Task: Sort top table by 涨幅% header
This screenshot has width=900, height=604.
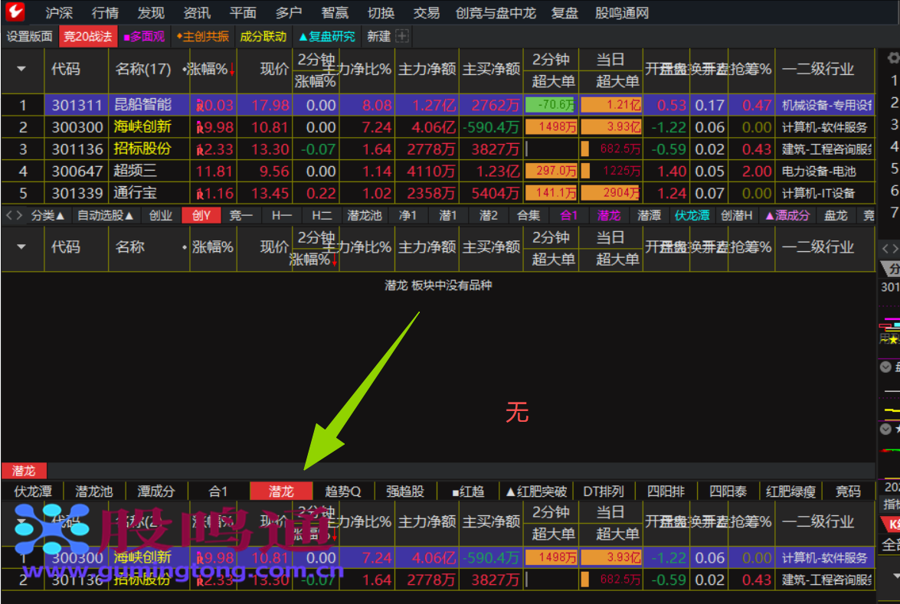Action: 210,70
